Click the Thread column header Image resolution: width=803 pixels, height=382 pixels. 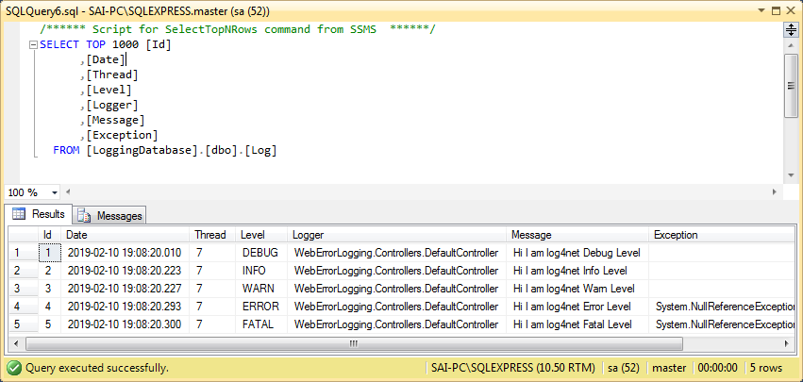pyautogui.click(x=212, y=235)
